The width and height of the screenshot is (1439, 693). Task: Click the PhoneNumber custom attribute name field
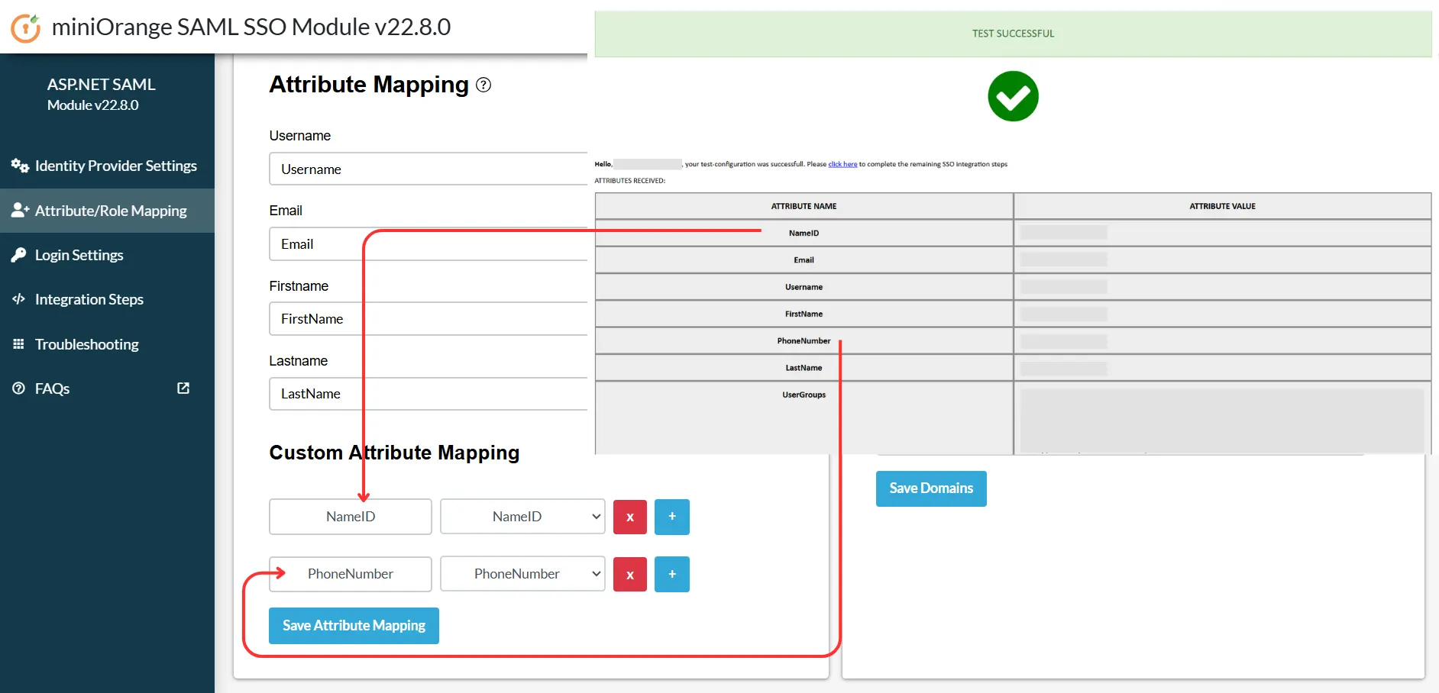351,574
